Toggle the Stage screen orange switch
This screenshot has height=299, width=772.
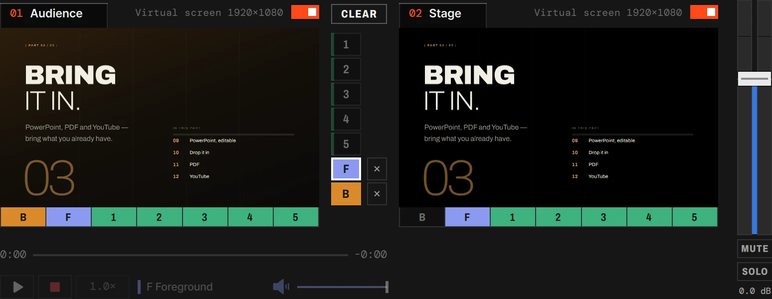tap(704, 12)
